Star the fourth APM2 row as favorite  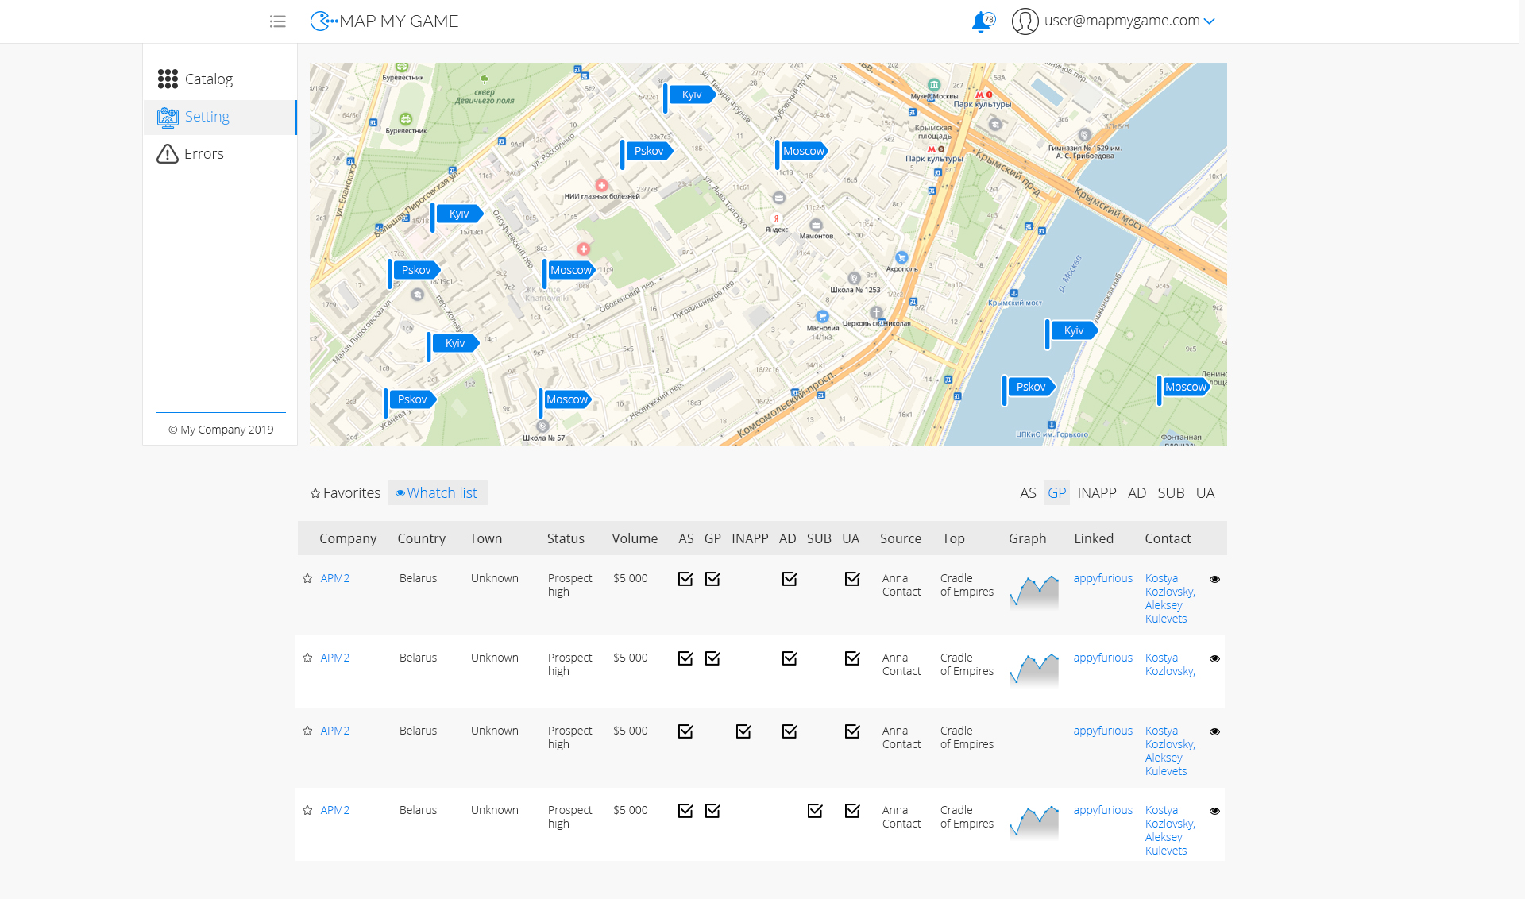click(x=307, y=810)
